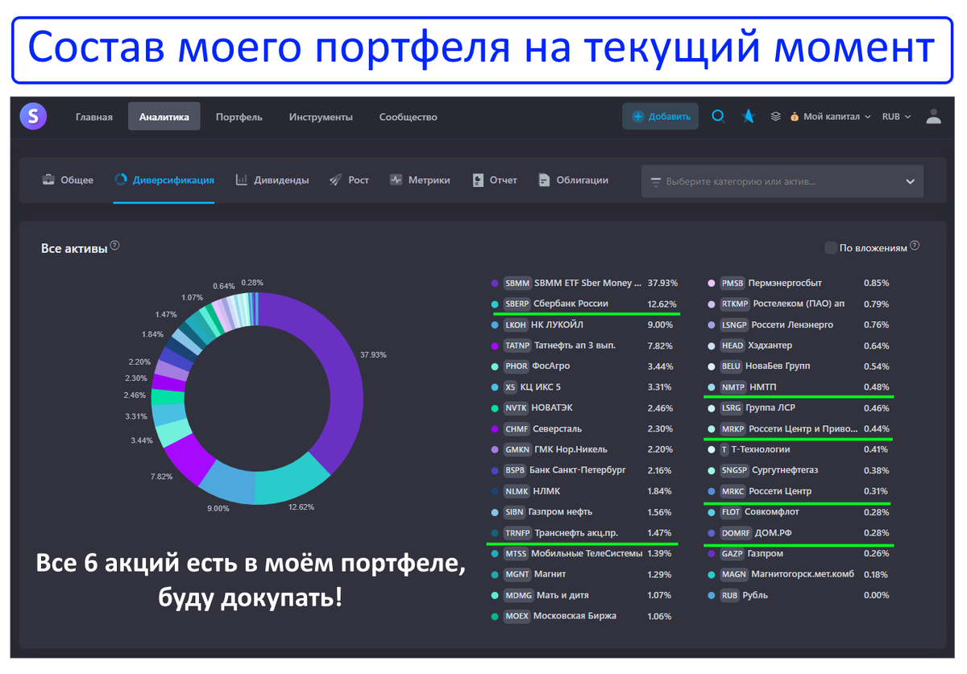Open the RUB currency dropdown
The image size is (967, 674).
(896, 117)
